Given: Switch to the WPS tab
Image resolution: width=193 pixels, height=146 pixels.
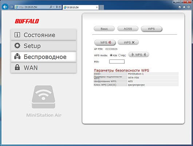Looking at the screenshot, I should (151, 29).
